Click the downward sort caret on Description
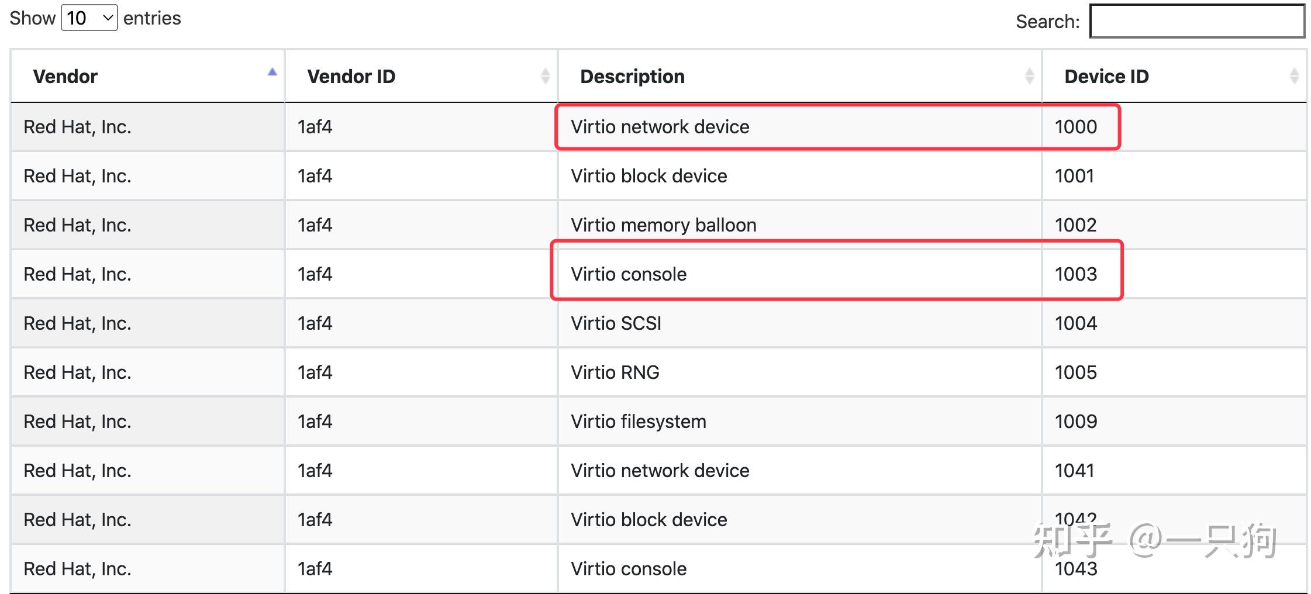The image size is (1311, 594). pyautogui.click(x=1029, y=80)
